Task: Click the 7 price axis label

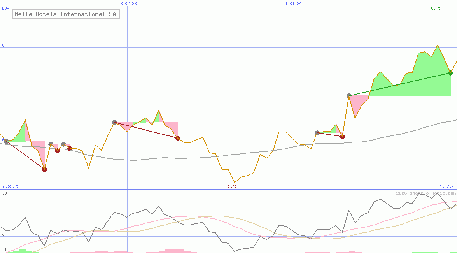Action: tap(3, 93)
